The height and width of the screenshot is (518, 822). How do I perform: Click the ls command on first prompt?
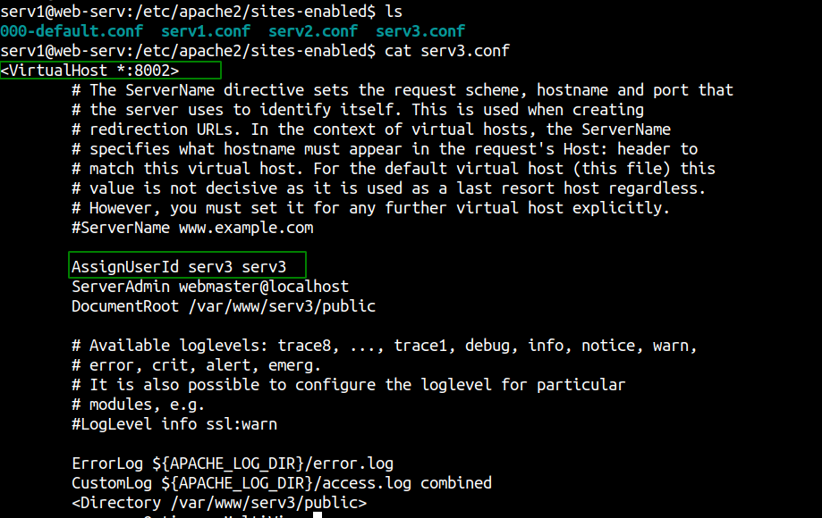tap(394, 11)
